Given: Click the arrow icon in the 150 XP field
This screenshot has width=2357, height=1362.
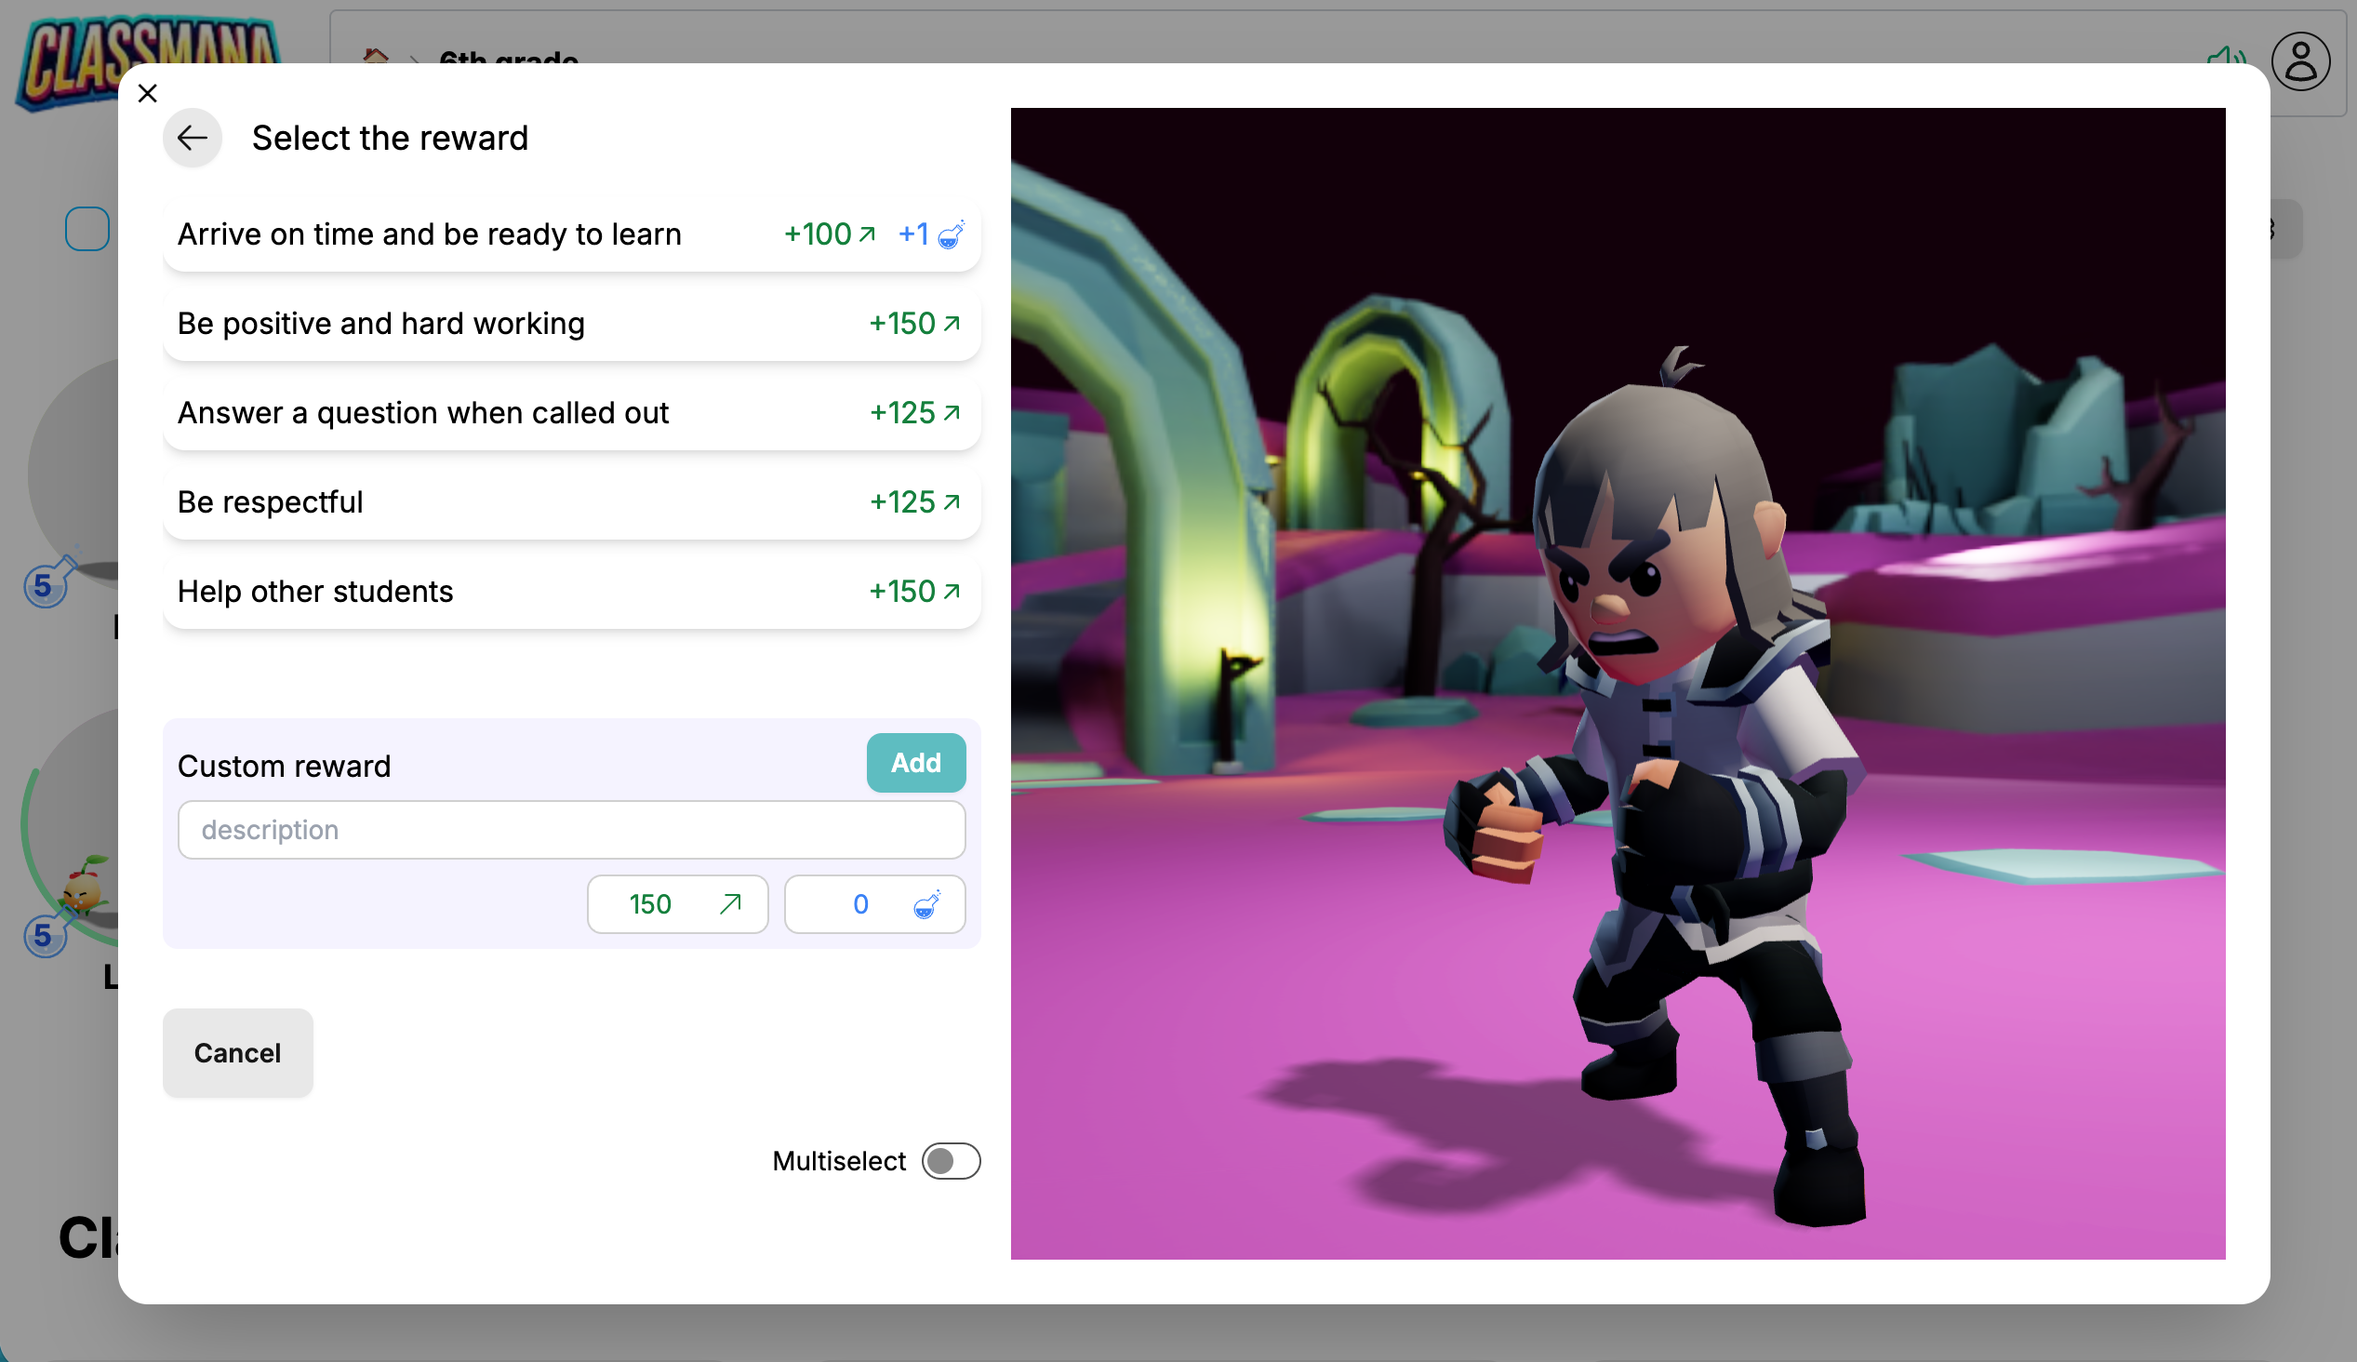Looking at the screenshot, I should coord(730,903).
